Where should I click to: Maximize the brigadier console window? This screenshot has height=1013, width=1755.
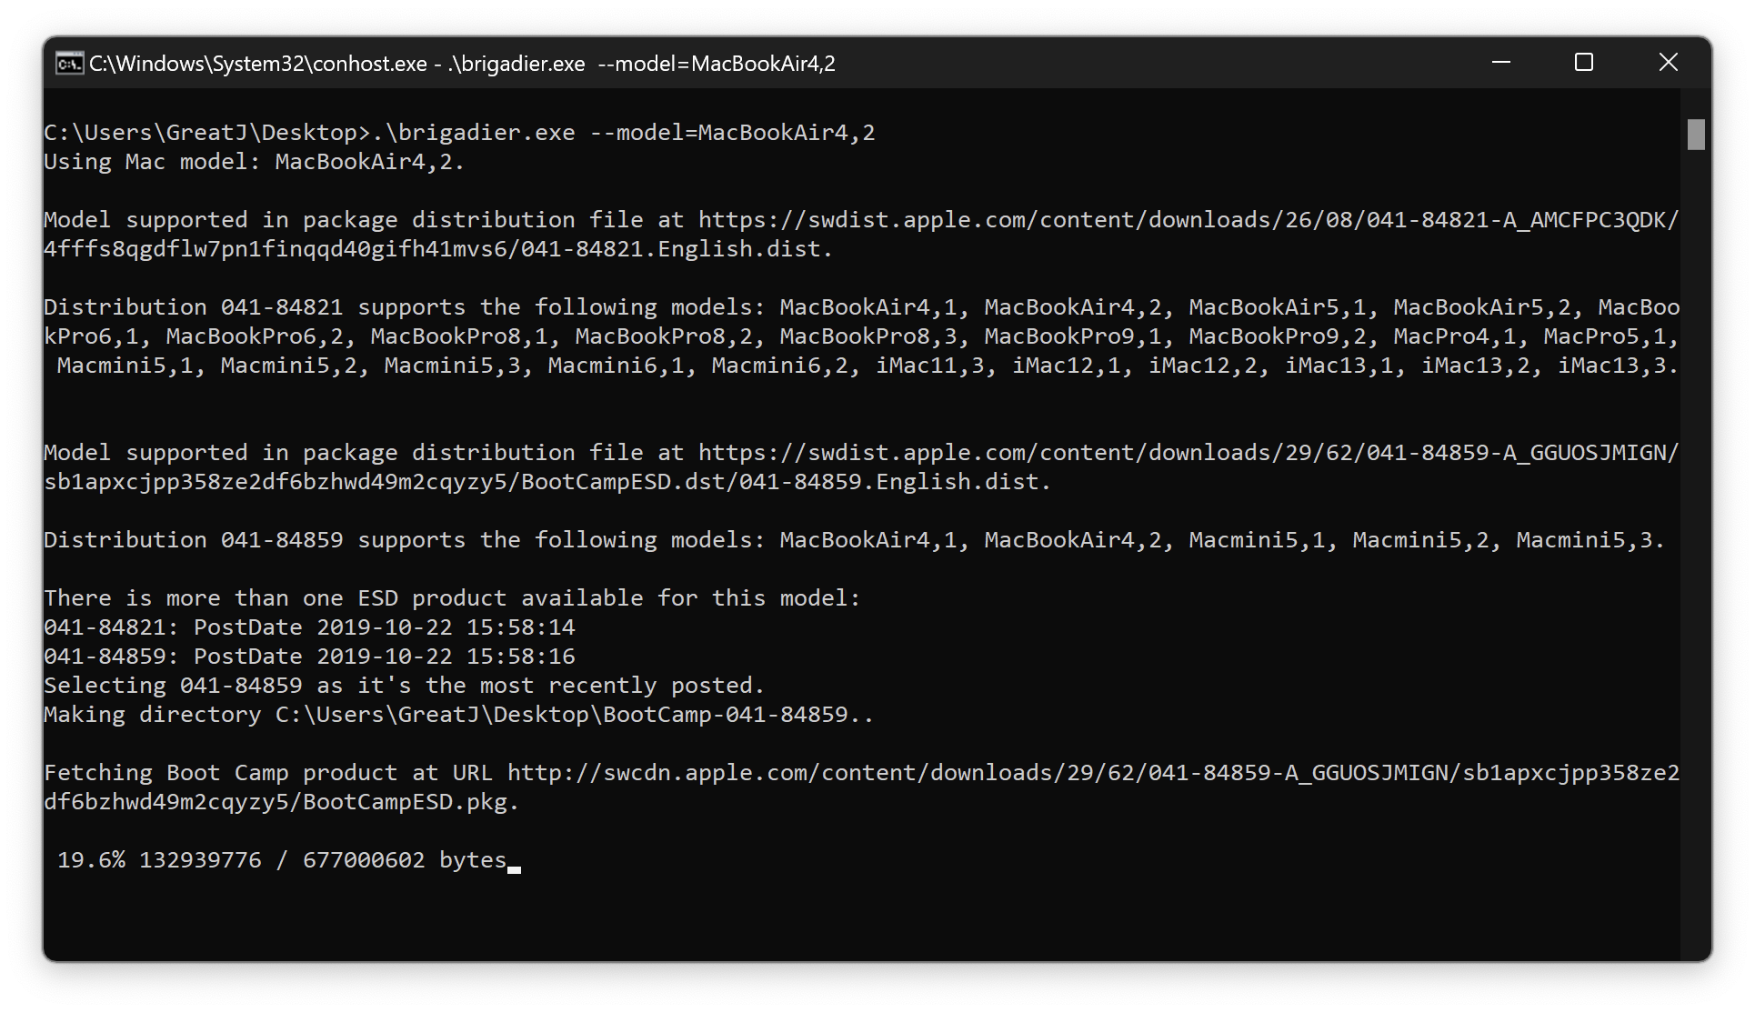pyautogui.click(x=1584, y=62)
